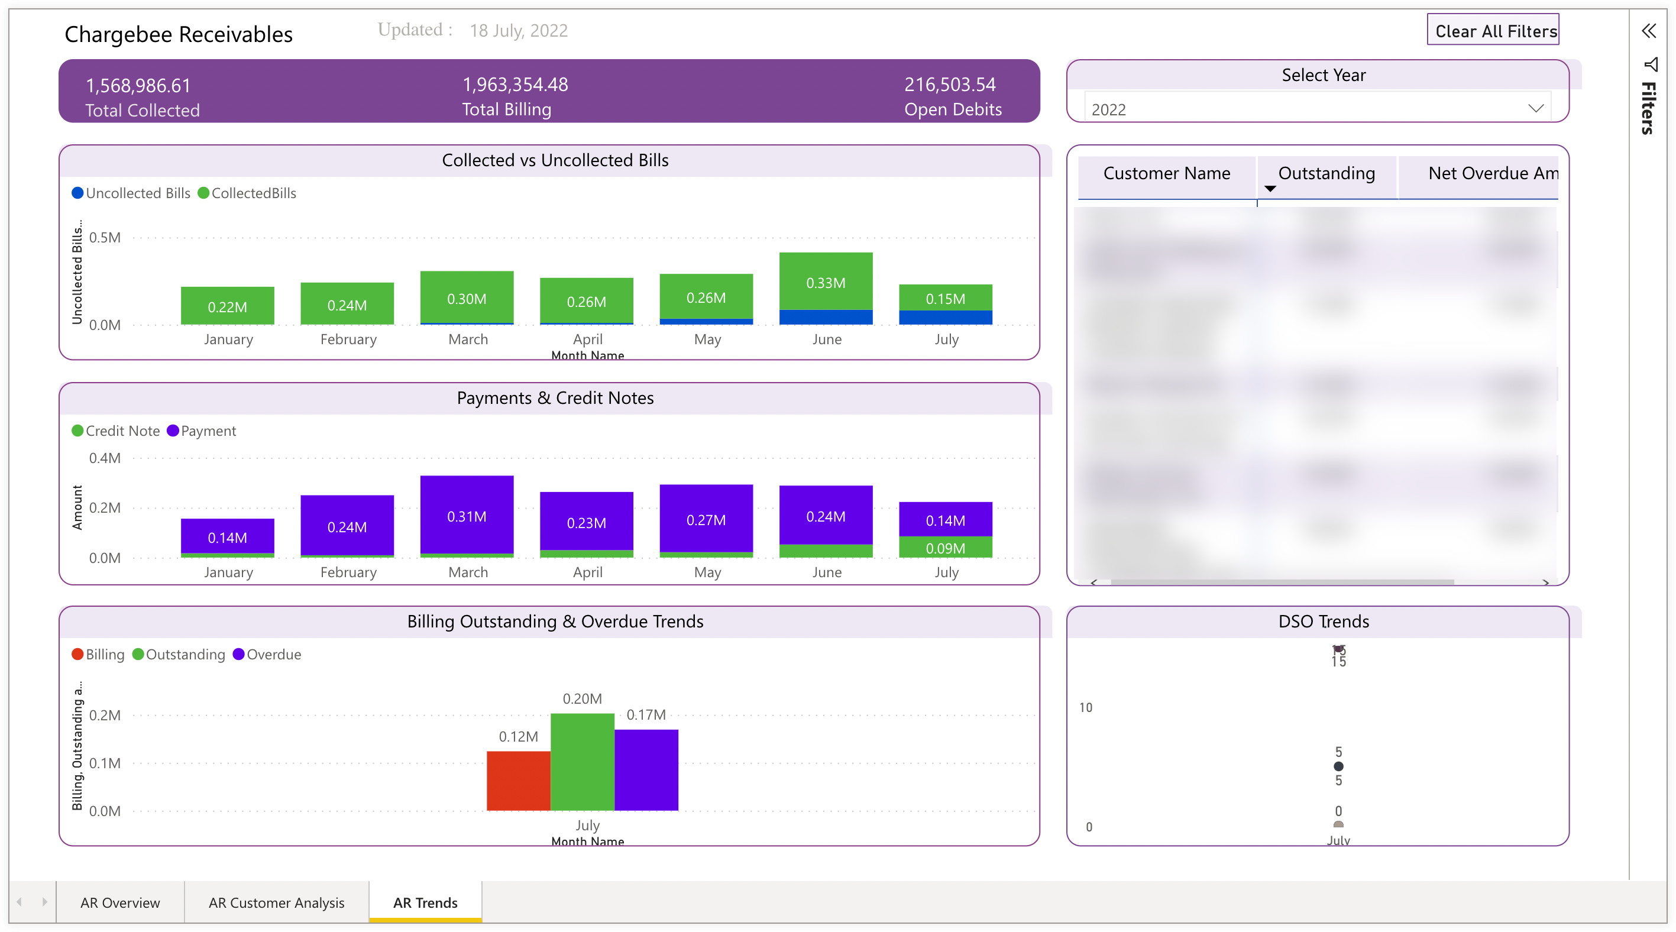
Task: Toggle the Credit Note legend swatch
Action: coord(77,431)
